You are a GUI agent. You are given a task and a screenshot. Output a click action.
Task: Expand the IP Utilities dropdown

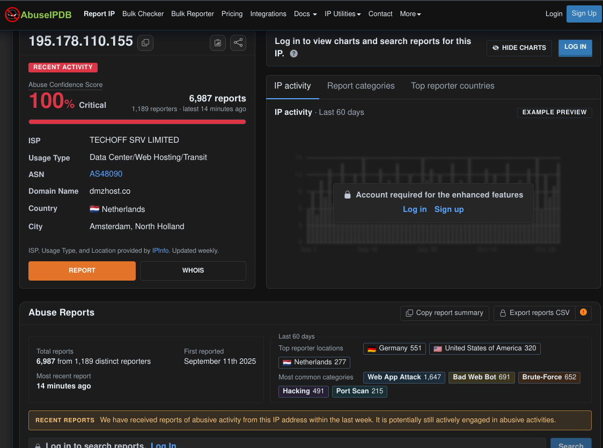[x=343, y=14]
